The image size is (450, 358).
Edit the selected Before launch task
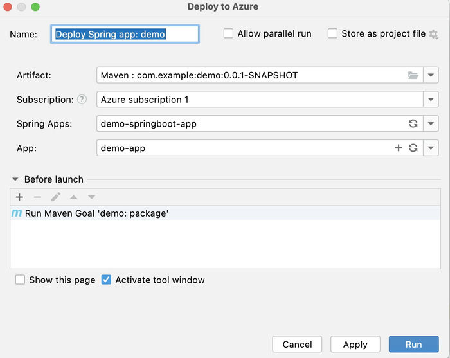point(56,197)
